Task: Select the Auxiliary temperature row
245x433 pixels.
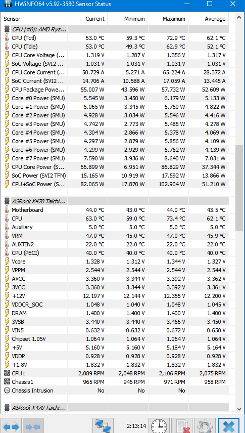Action: point(115,227)
